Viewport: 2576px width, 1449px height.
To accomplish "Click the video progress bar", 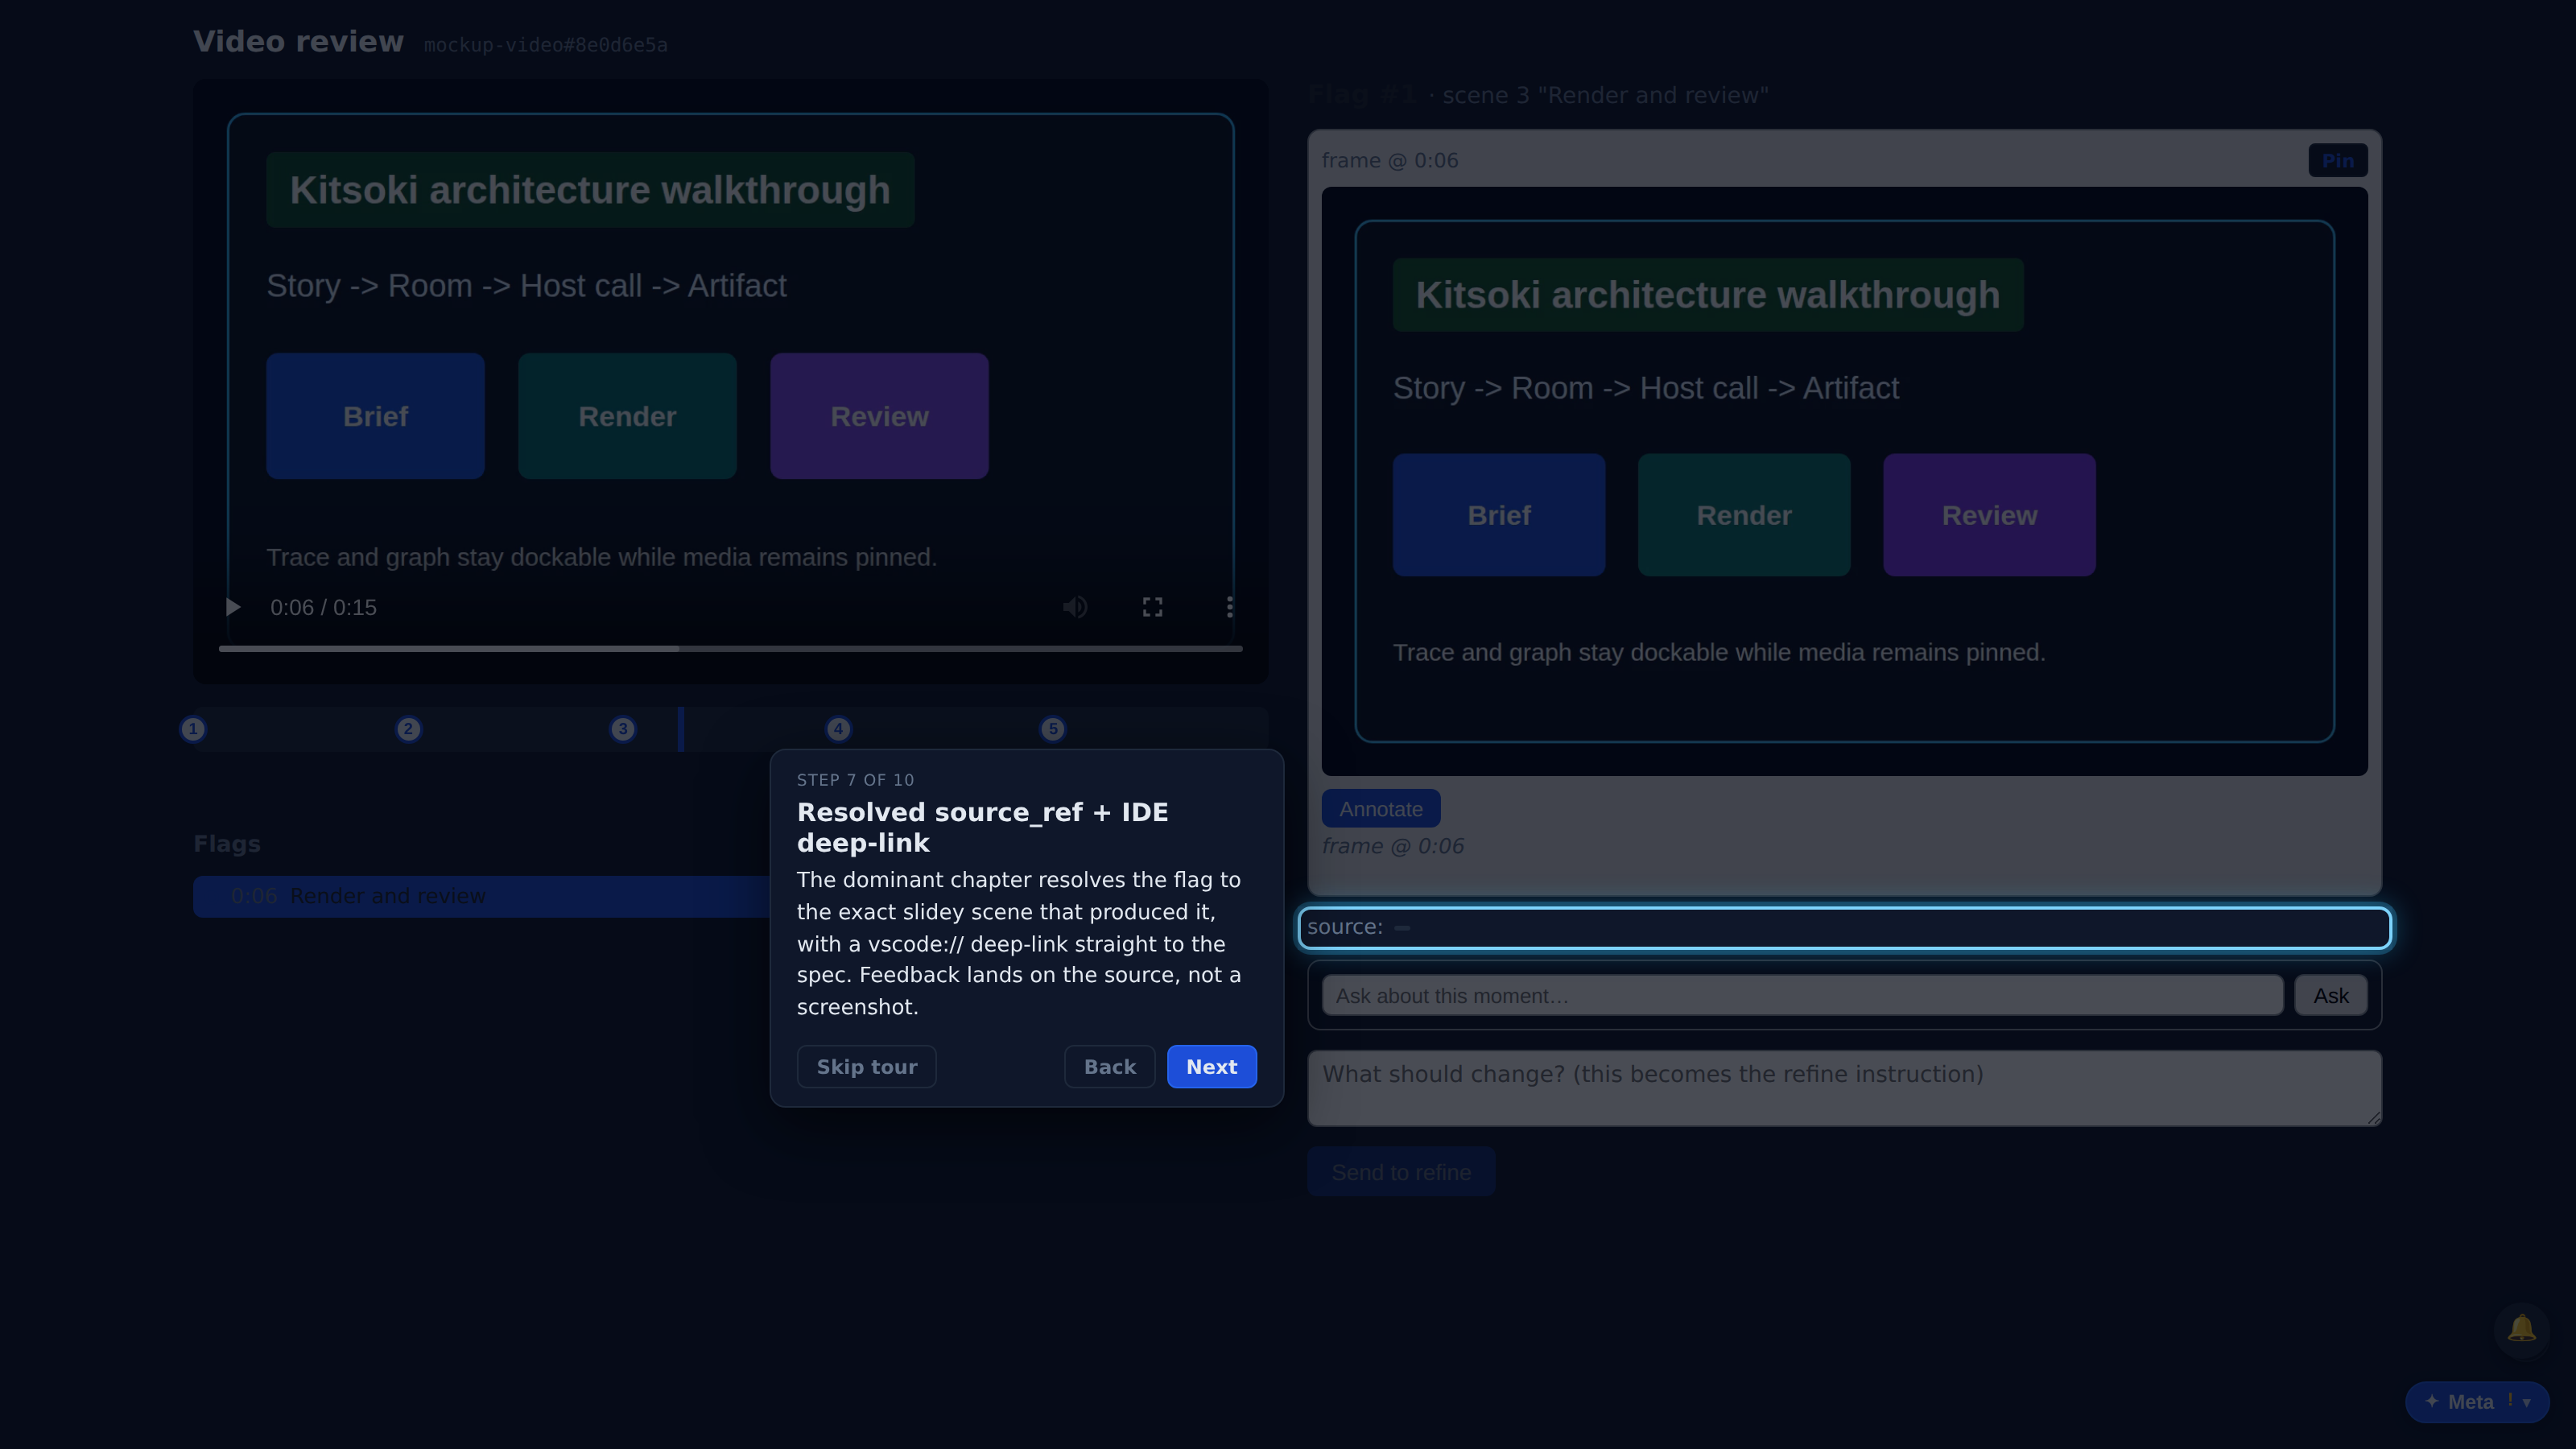I will 730,649.
